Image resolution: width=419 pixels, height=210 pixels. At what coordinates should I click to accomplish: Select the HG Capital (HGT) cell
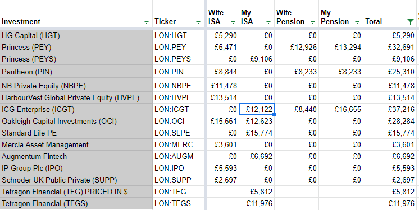(x=76, y=35)
